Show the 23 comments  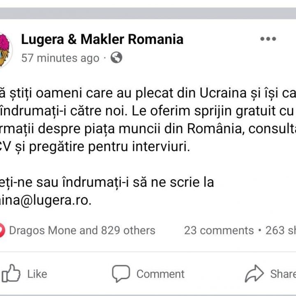(219, 231)
